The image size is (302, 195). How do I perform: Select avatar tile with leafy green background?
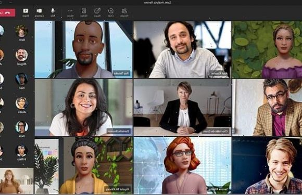click(x=267, y=49)
